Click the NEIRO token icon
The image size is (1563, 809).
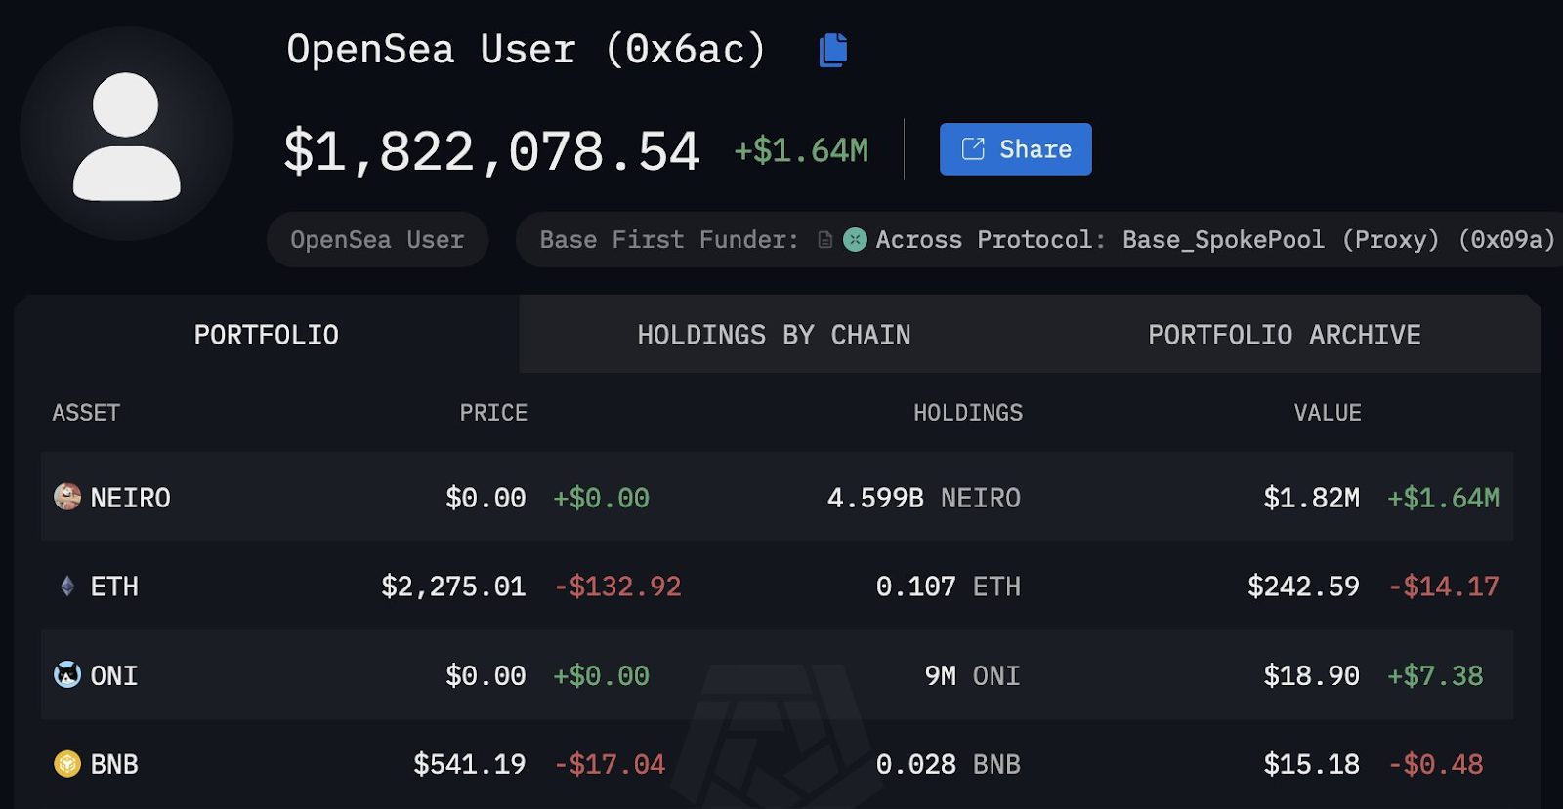pyautogui.click(x=67, y=497)
